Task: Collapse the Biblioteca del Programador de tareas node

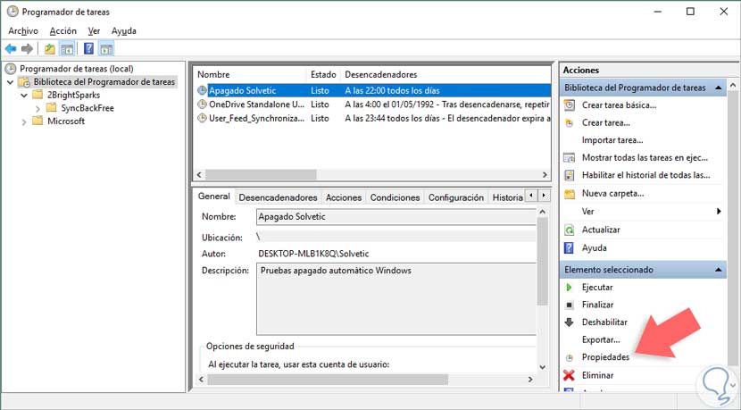Action: tap(11, 82)
